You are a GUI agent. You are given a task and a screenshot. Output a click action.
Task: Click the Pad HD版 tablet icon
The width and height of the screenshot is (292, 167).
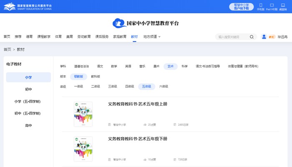coord(272,5)
